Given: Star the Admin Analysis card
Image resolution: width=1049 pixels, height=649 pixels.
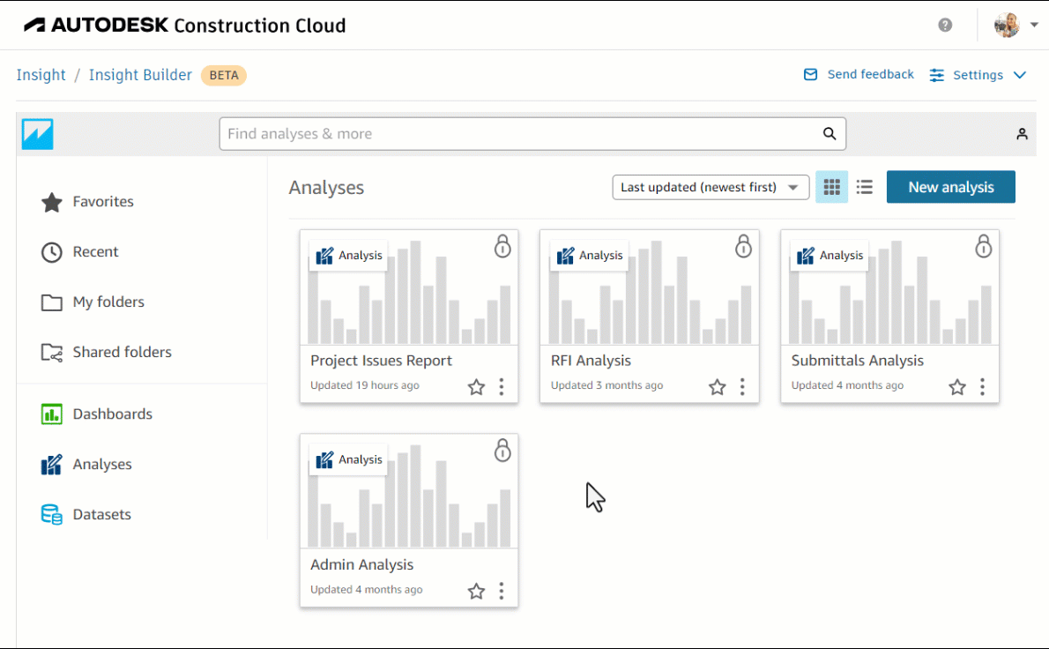Looking at the screenshot, I should coord(476,591).
